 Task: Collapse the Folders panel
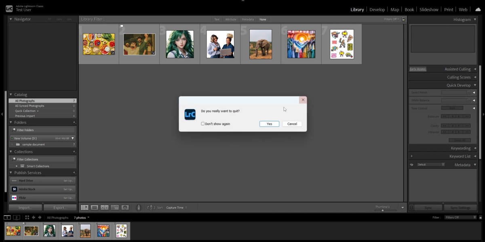click(11, 122)
